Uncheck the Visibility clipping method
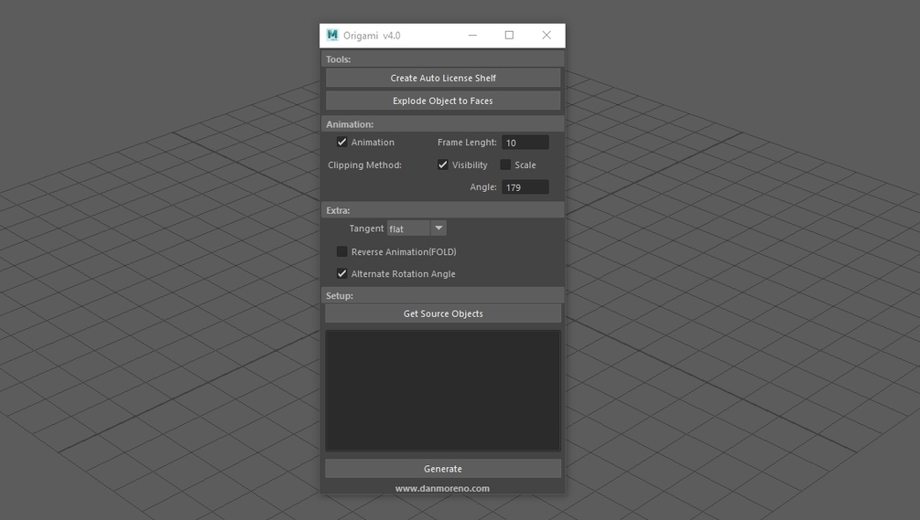 tap(442, 165)
